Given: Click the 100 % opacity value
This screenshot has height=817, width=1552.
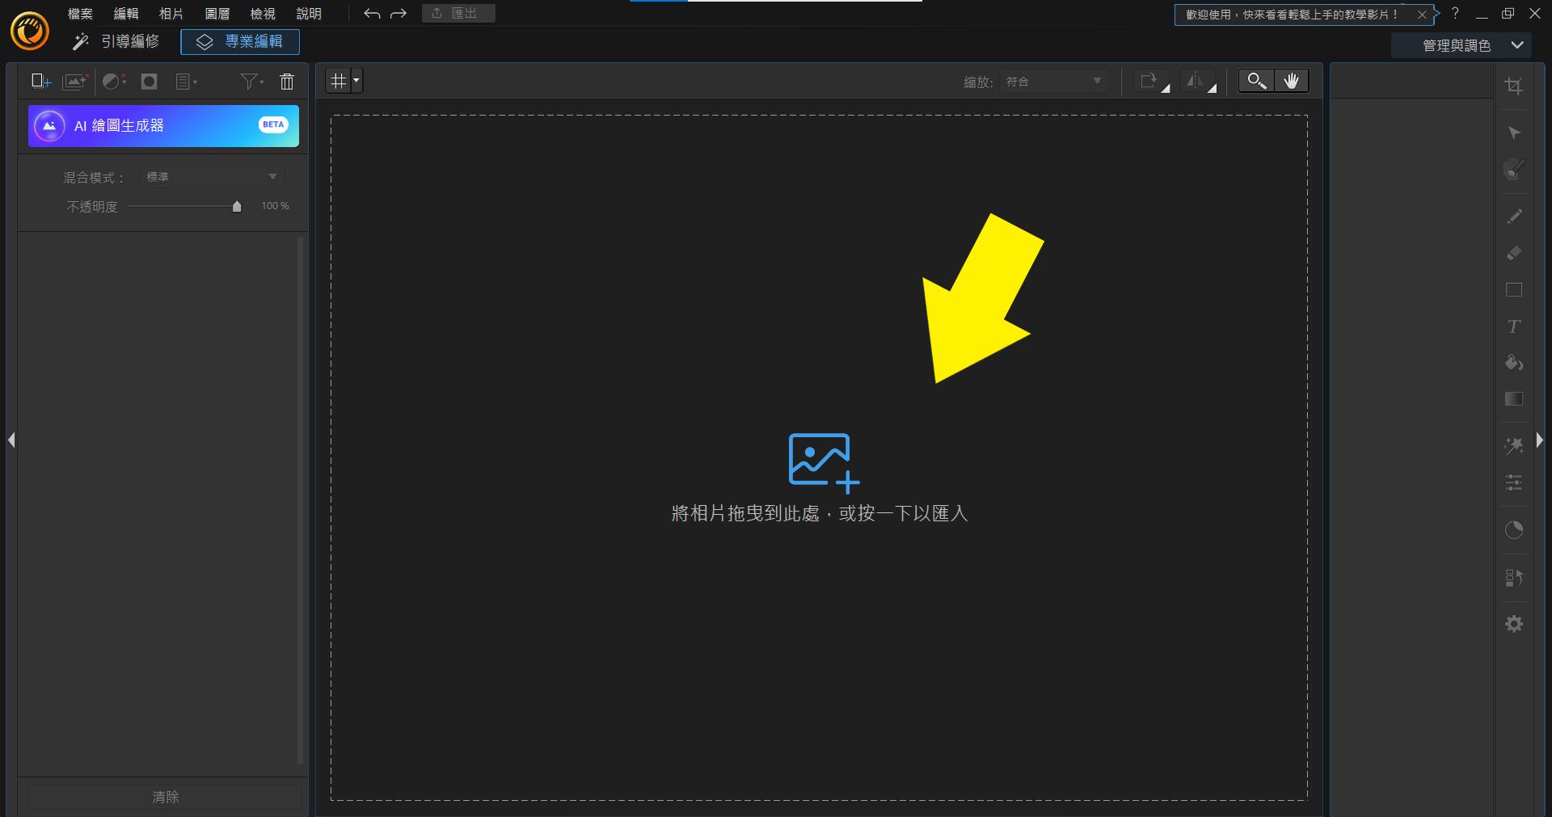Looking at the screenshot, I should [x=275, y=206].
